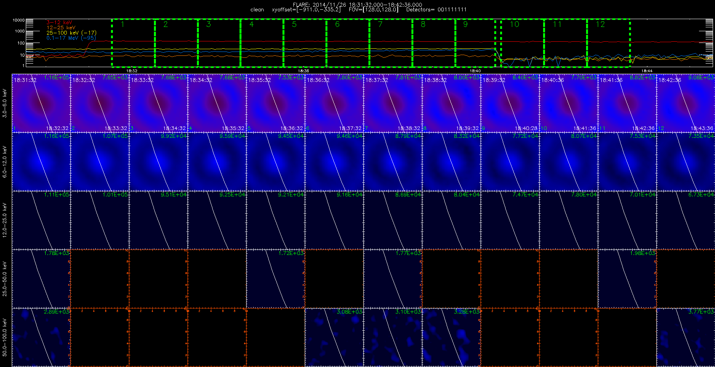Select interval 1 box in the lightcurve
This screenshot has width=715, height=367.
(133, 43)
